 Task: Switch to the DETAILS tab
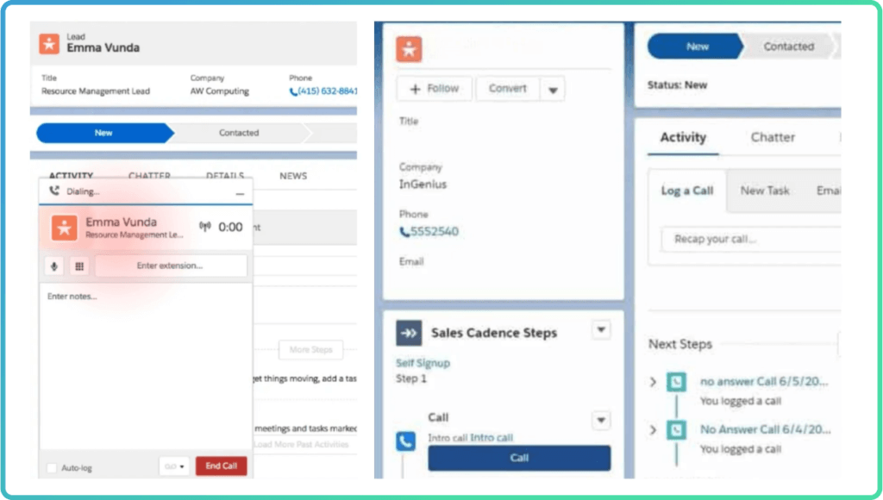tap(225, 176)
